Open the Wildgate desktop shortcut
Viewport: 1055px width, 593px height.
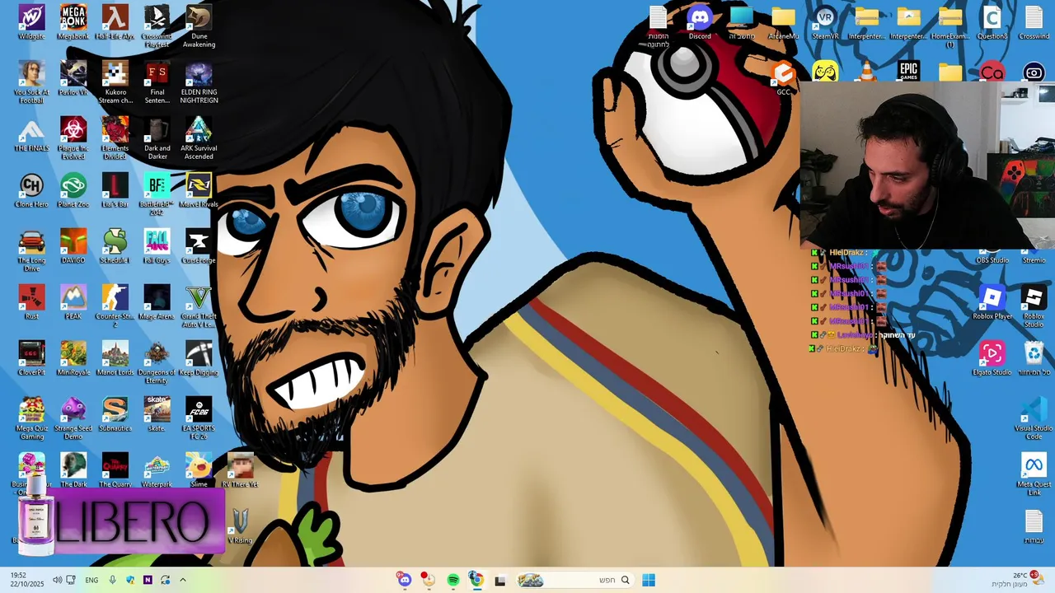coord(31,22)
